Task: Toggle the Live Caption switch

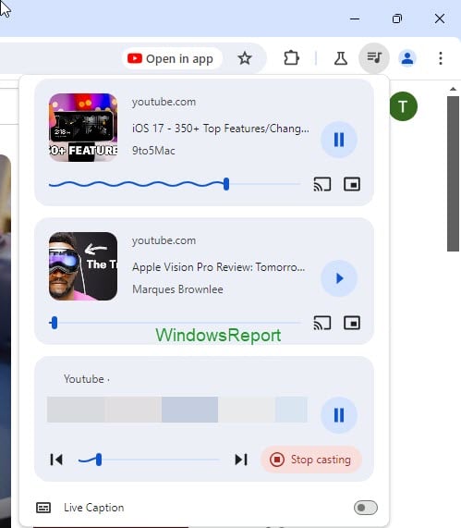Action: click(366, 508)
